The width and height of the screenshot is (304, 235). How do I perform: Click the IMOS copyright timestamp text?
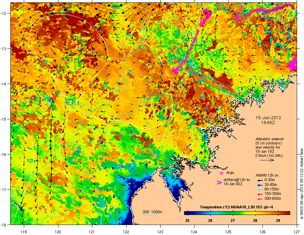coord(302,184)
